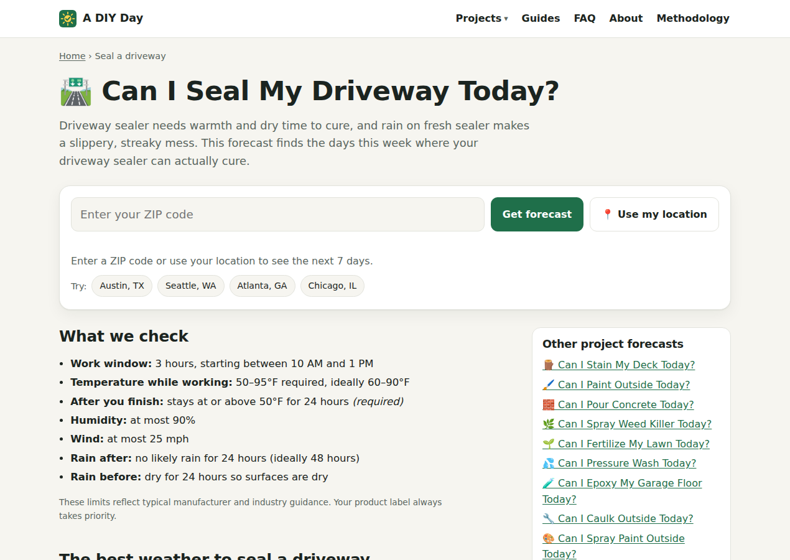The height and width of the screenshot is (560, 790).
Task: Open the About page
Action: coord(626,19)
